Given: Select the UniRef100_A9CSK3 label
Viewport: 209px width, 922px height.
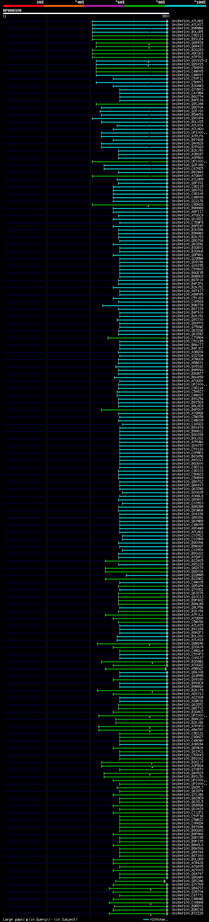Looking at the screenshot, I should 187,53.
